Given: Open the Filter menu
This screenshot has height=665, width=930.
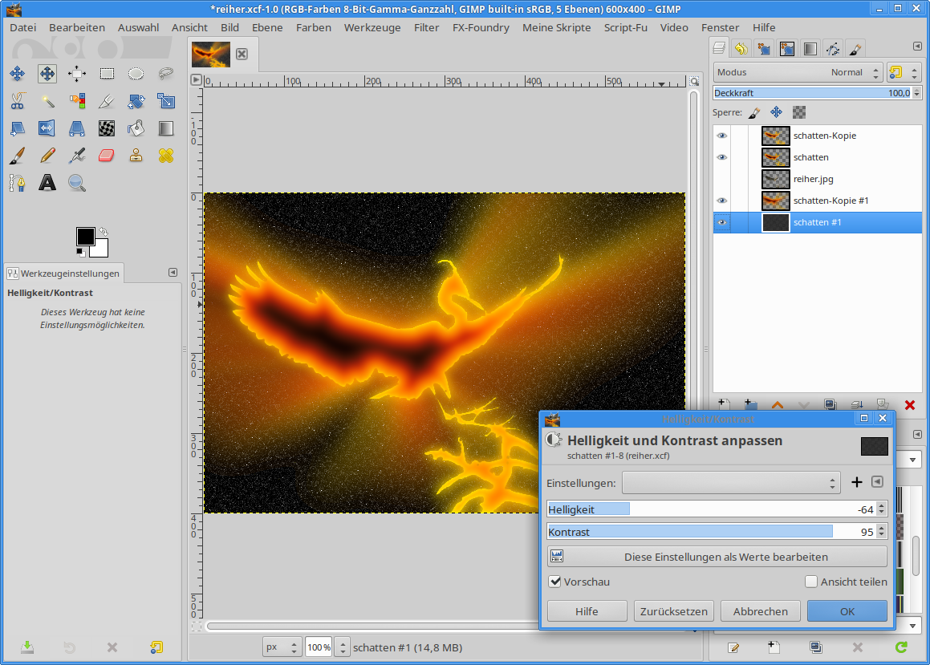Looking at the screenshot, I should click(x=426, y=27).
